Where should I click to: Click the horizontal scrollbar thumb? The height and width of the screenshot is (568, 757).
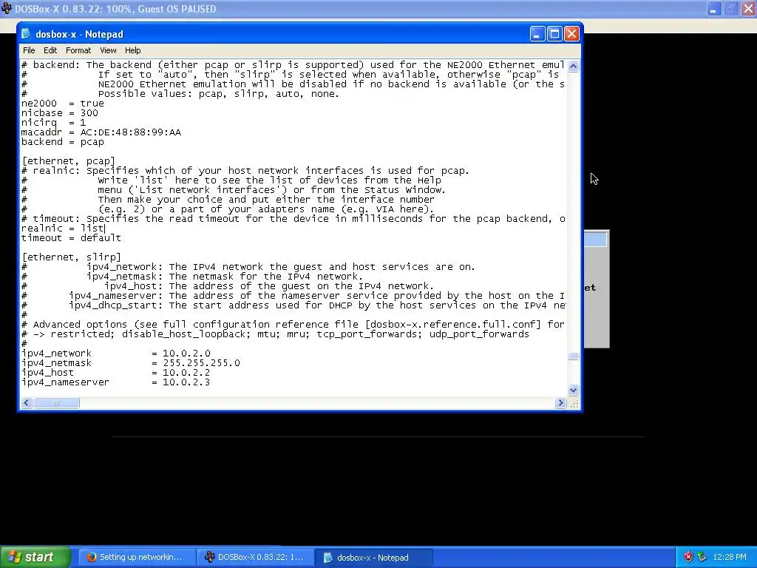point(56,403)
